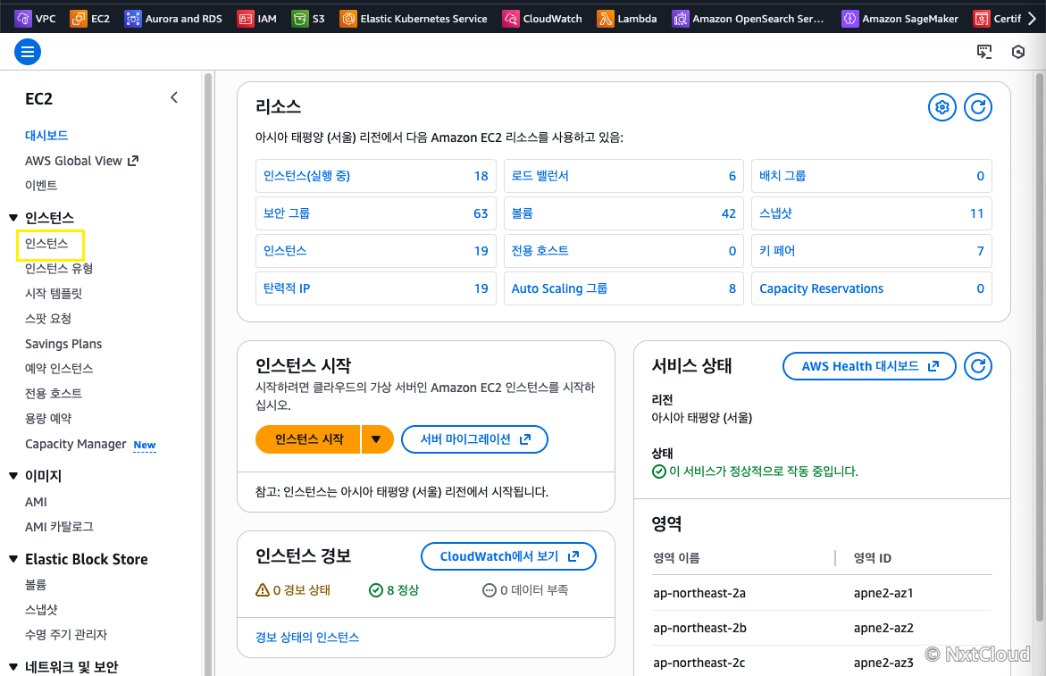Click the sidebar vertical scrollbar
The image size is (1046, 676).
tap(207, 373)
